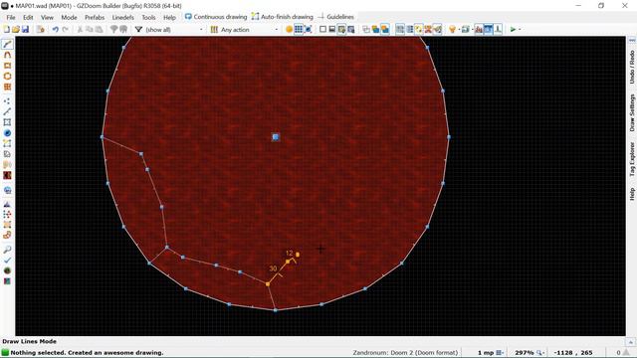Click the green Test Map play button
The width and height of the screenshot is (637, 358).
[514, 29]
